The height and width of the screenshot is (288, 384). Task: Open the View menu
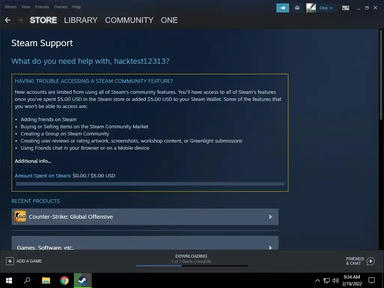tap(26, 7)
